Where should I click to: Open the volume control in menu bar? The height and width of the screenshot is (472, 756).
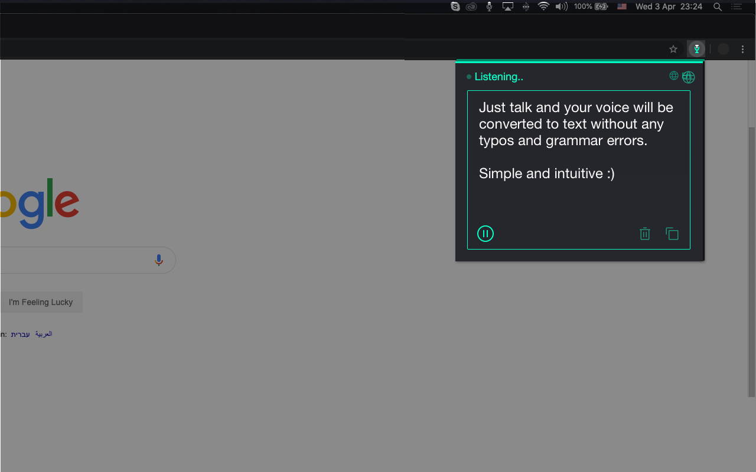click(x=562, y=6)
